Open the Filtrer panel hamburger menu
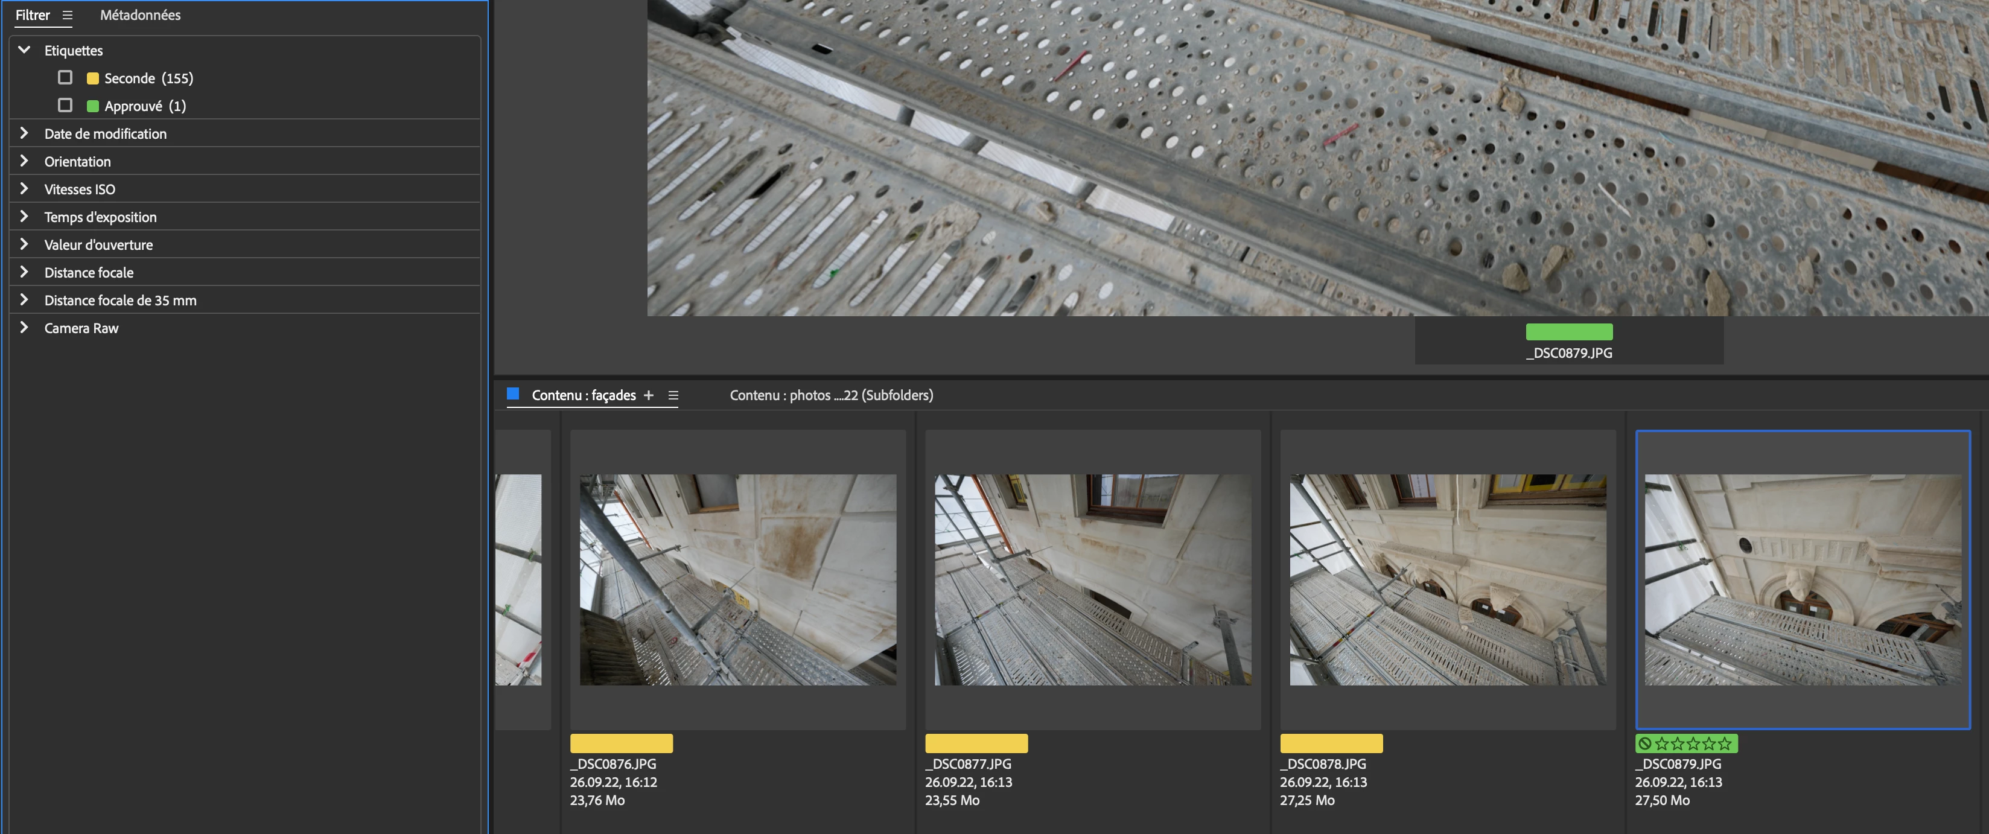This screenshot has width=1989, height=834. click(x=67, y=16)
